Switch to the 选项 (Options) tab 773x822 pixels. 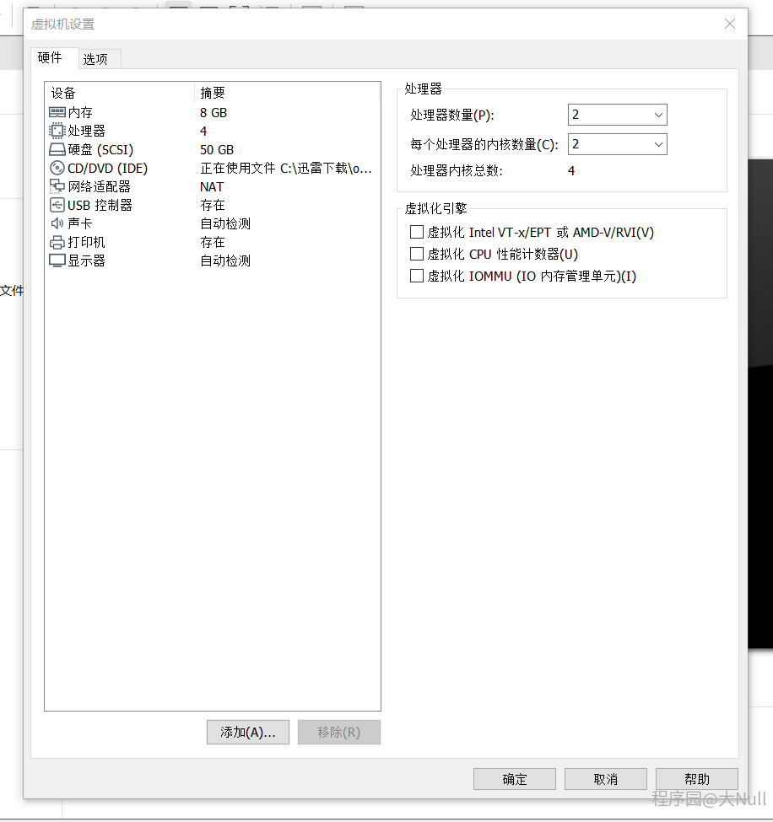tap(95, 59)
